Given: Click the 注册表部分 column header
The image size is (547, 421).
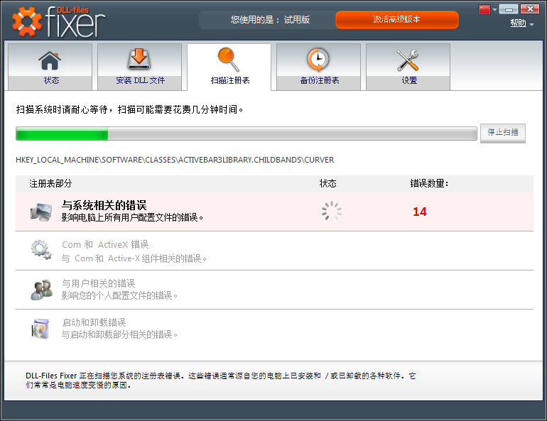Looking at the screenshot, I should (50, 183).
